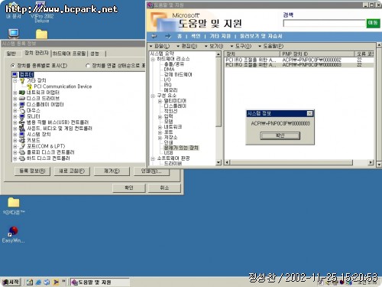Click the 제거(E) button
382x287 pixels.
click(112, 171)
